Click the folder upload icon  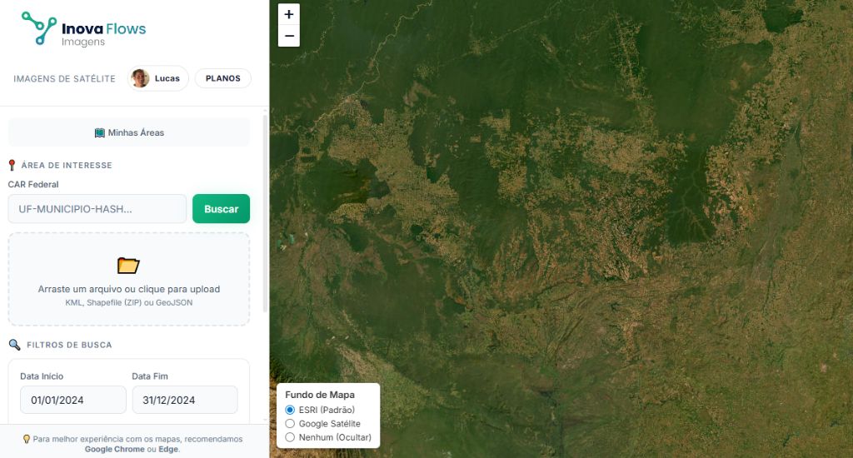pos(128,266)
